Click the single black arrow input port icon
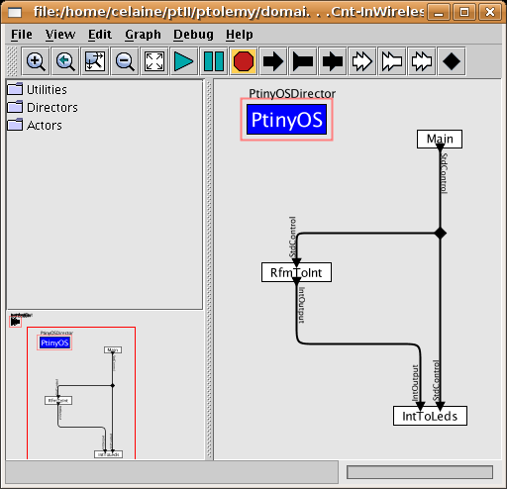The height and width of the screenshot is (489, 507). [x=273, y=61]
